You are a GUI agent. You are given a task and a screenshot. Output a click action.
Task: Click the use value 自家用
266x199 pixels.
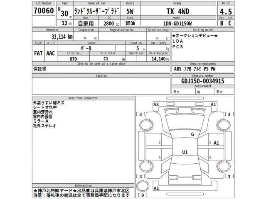click(86, 23)
